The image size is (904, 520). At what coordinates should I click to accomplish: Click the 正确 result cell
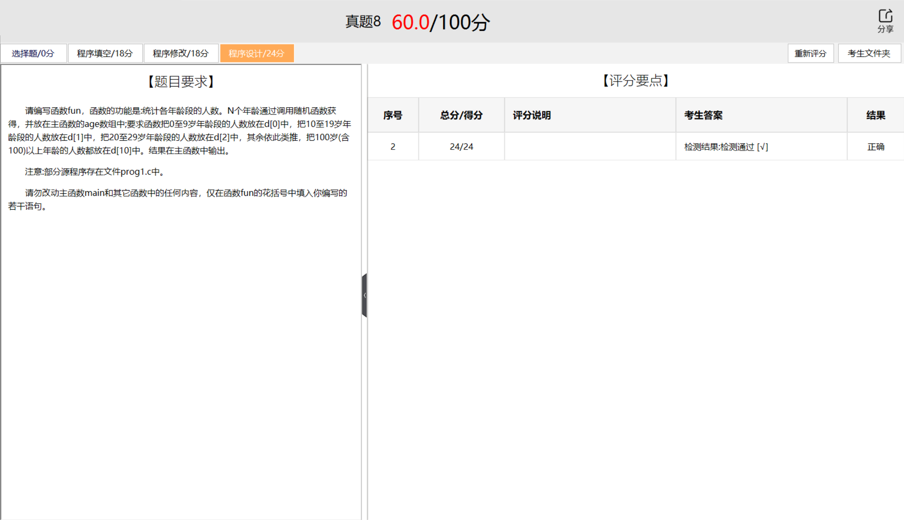pyautogui.click(x=875, y=146)
